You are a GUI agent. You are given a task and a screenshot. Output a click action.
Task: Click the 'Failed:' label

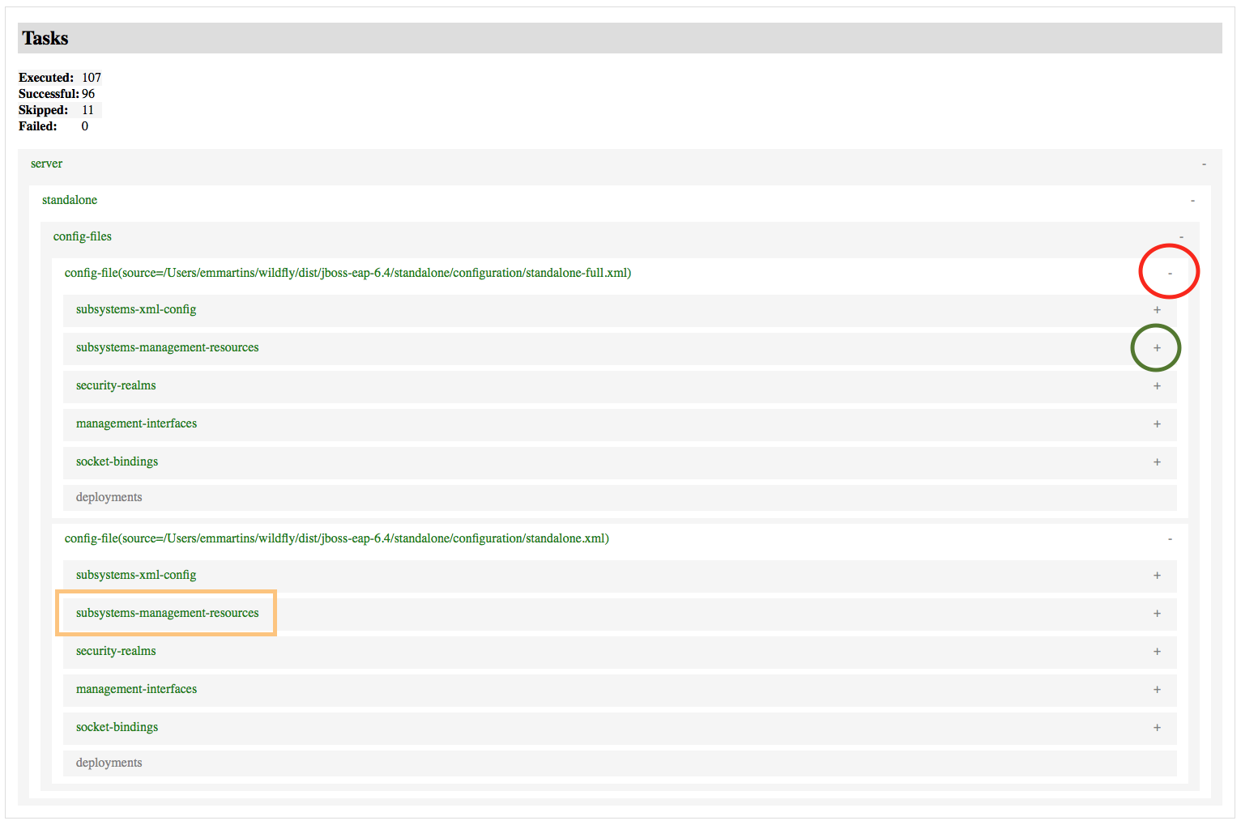(x=38, y=126)
